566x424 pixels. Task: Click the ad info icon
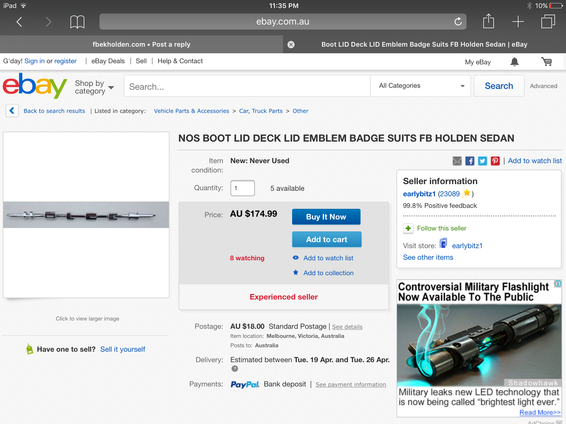558,283
